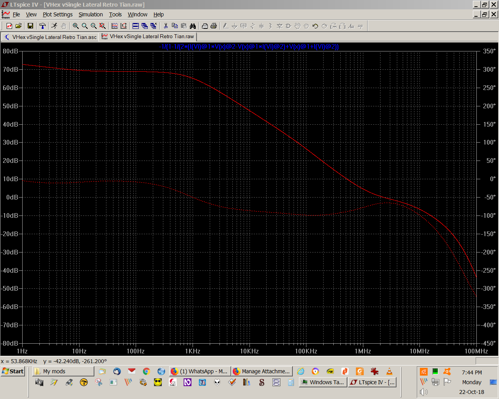499x399 pixels.
Task: Open the Window menu
Action: (x=138, y=14)
